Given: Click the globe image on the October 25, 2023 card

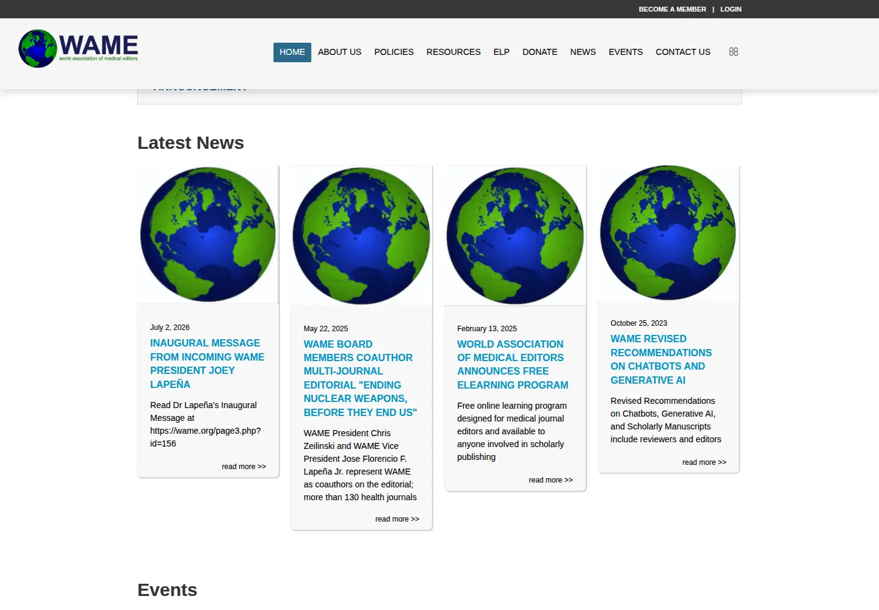Looking at the screenshot, I should coord(668,233).
